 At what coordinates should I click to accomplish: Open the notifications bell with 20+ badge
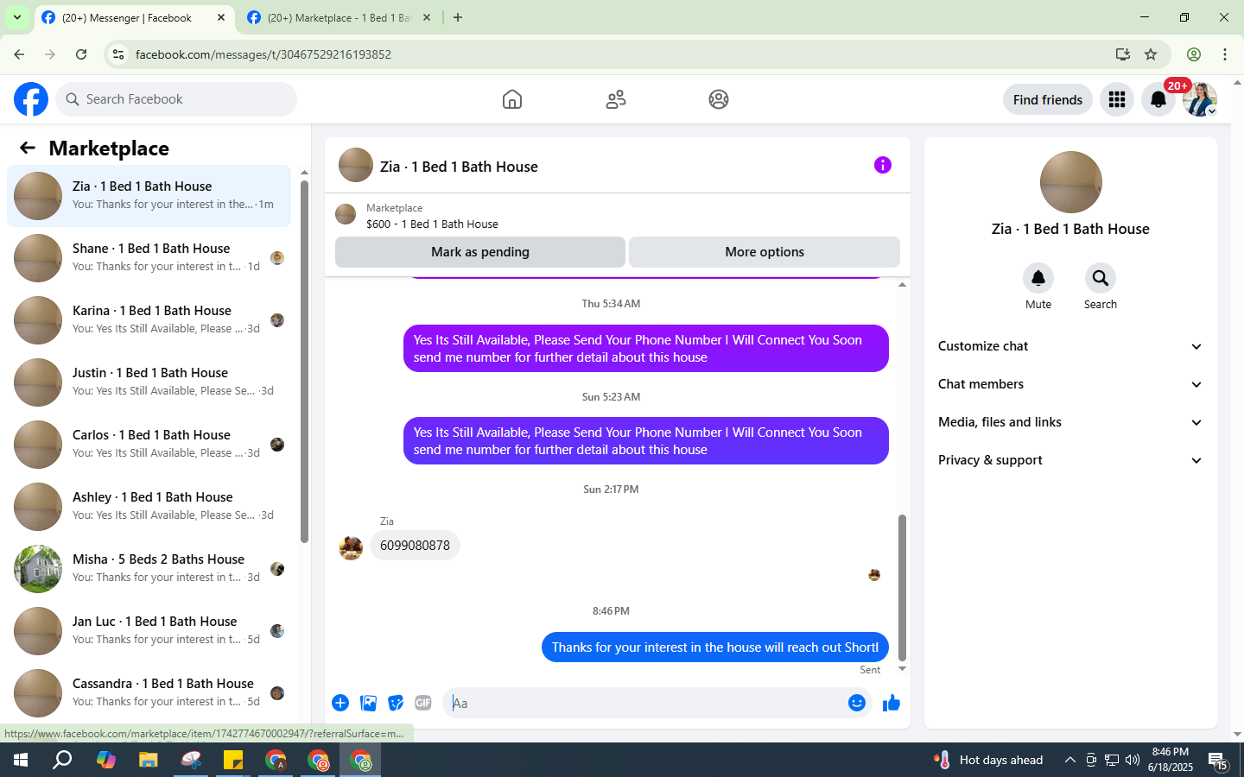(x=1158, y=99)
